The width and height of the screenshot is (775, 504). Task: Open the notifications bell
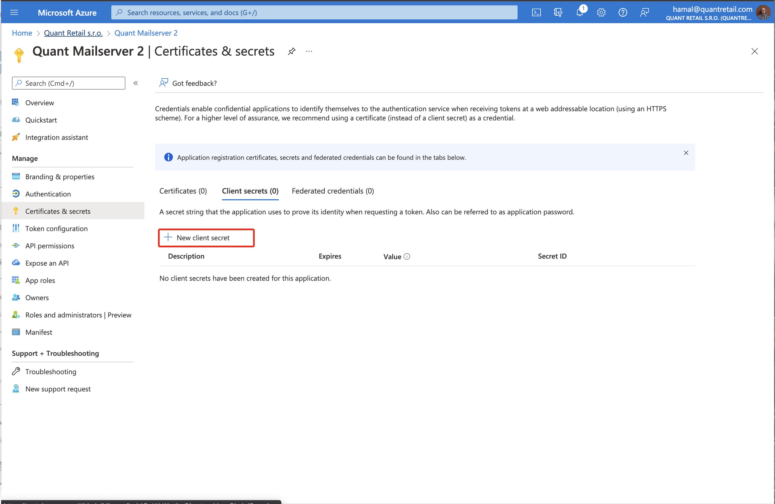coord(580,12)
